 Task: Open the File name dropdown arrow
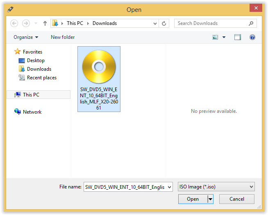(x=169, y=187)
